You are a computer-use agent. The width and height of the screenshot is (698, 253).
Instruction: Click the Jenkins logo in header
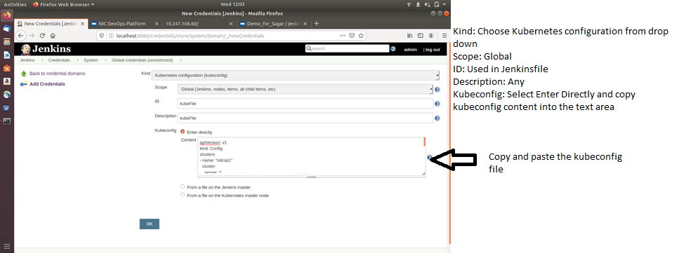click(46, 49)
